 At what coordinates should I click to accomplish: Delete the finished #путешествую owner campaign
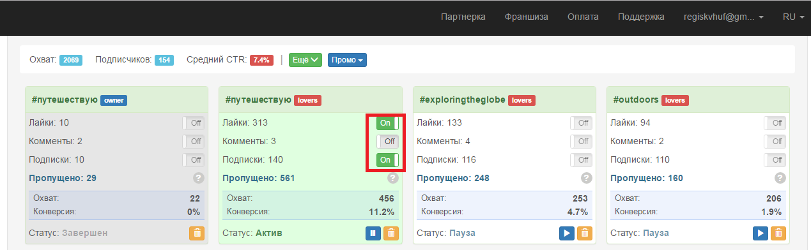197,233
